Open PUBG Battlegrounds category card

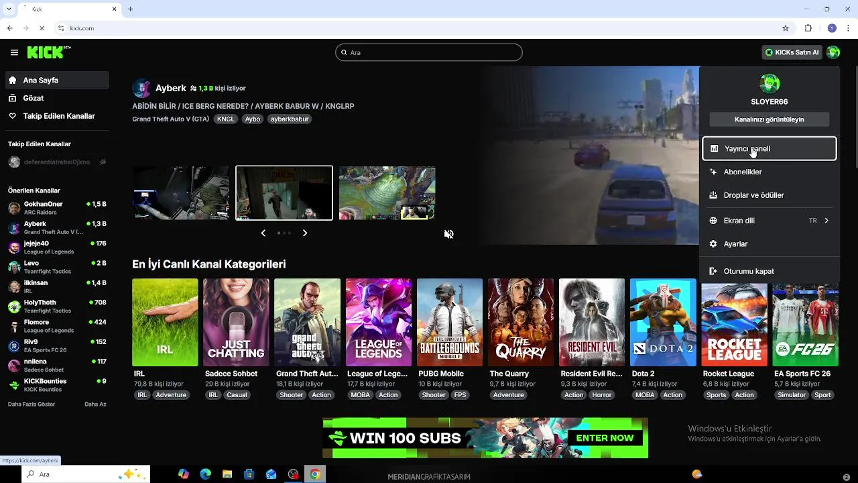click(450, 323)
